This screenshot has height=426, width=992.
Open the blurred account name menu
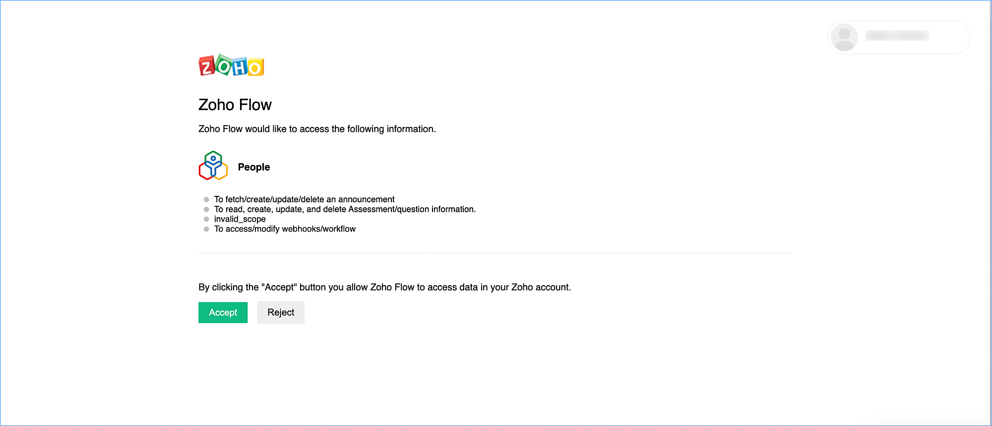tap(897, 36)
